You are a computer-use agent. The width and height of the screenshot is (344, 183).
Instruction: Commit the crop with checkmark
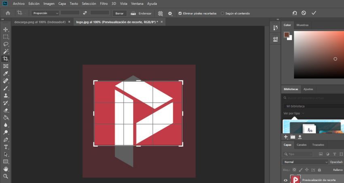point(314,13)
